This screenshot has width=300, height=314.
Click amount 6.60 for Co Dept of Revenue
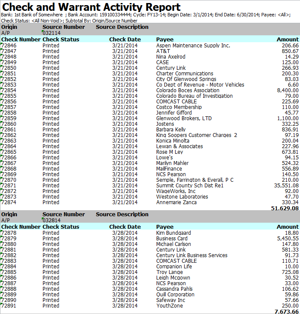293,85
